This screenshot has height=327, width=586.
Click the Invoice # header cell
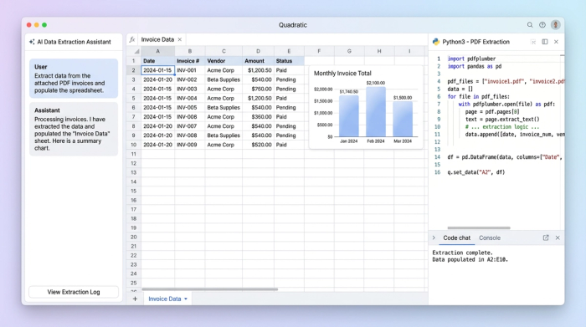[x=190, y=61]
